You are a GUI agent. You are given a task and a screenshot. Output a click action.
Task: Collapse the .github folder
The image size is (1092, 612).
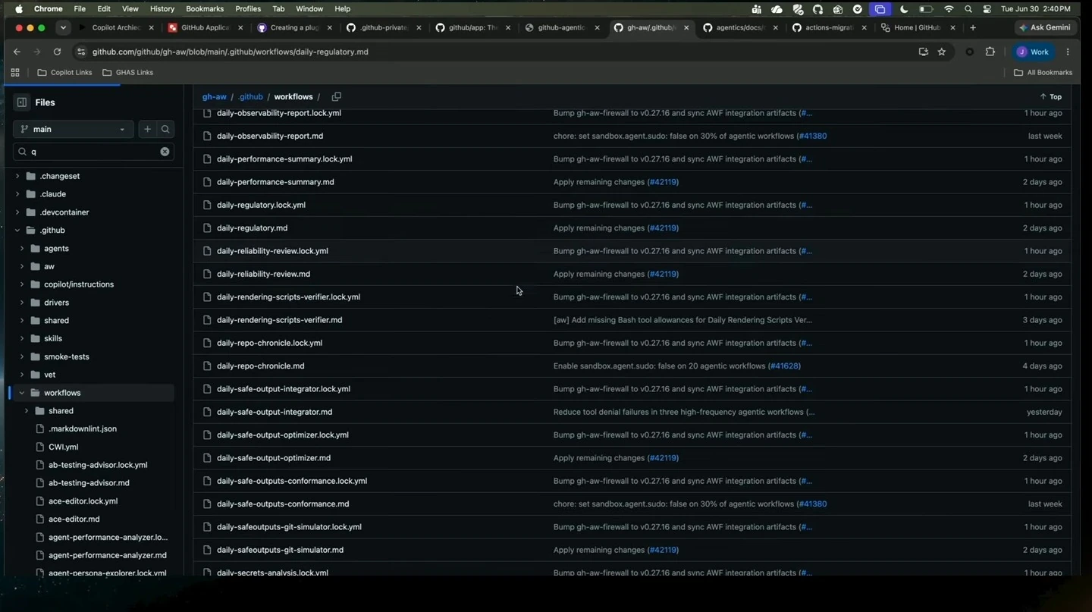tap(17, 231)
